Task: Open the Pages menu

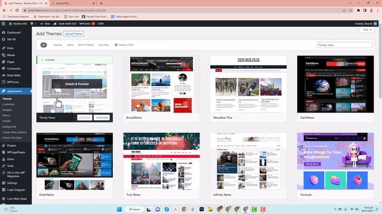Action: [x=11, y=62]
